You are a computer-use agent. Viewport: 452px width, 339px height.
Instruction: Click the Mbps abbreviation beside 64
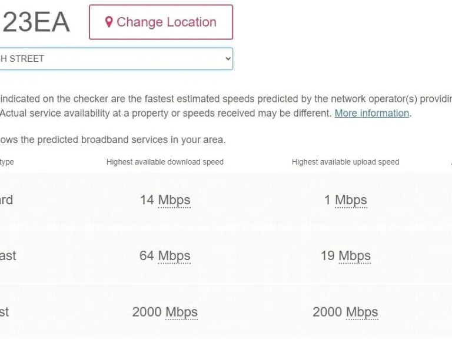tap(174, 256)
